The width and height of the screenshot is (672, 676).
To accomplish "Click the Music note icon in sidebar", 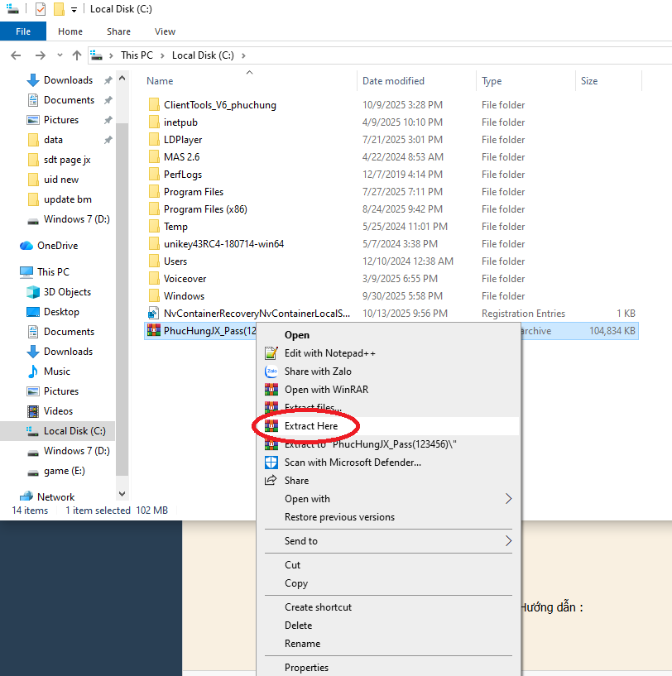I will tap(33, 372).
